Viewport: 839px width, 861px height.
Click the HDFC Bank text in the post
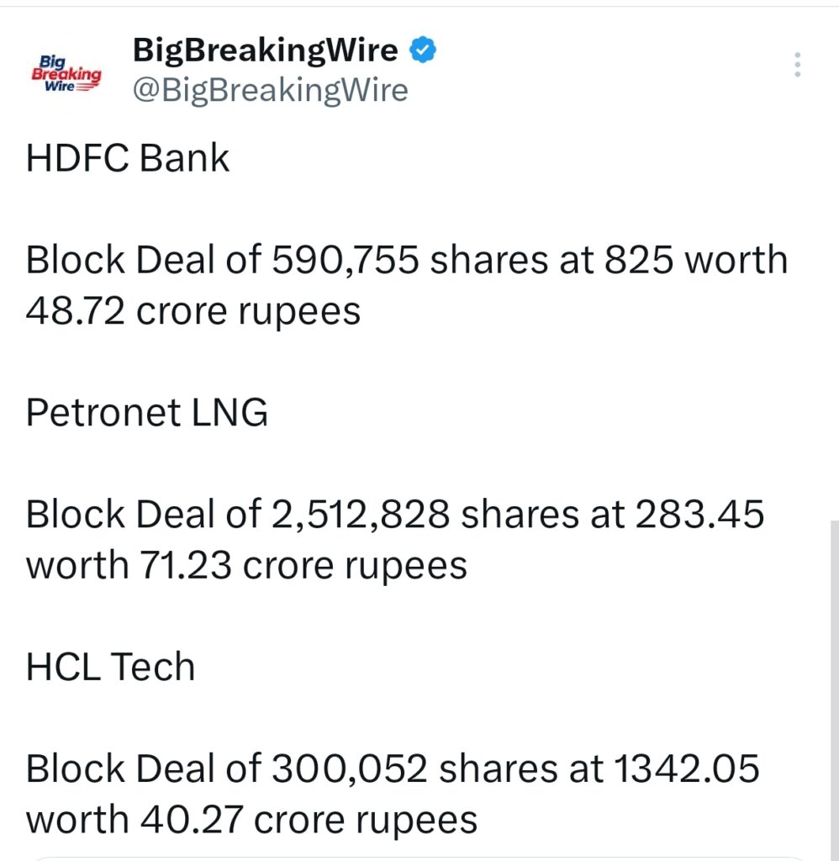click(128, 158)
